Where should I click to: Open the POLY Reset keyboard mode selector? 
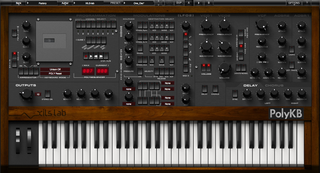tap(55, 73)
